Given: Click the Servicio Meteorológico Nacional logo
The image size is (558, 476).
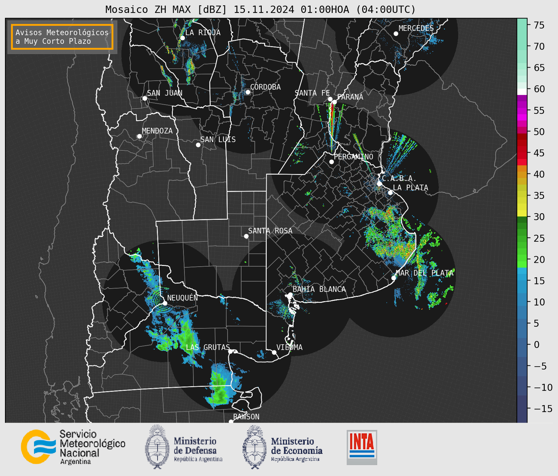Looking at the screenshot, I should point(73,447).
